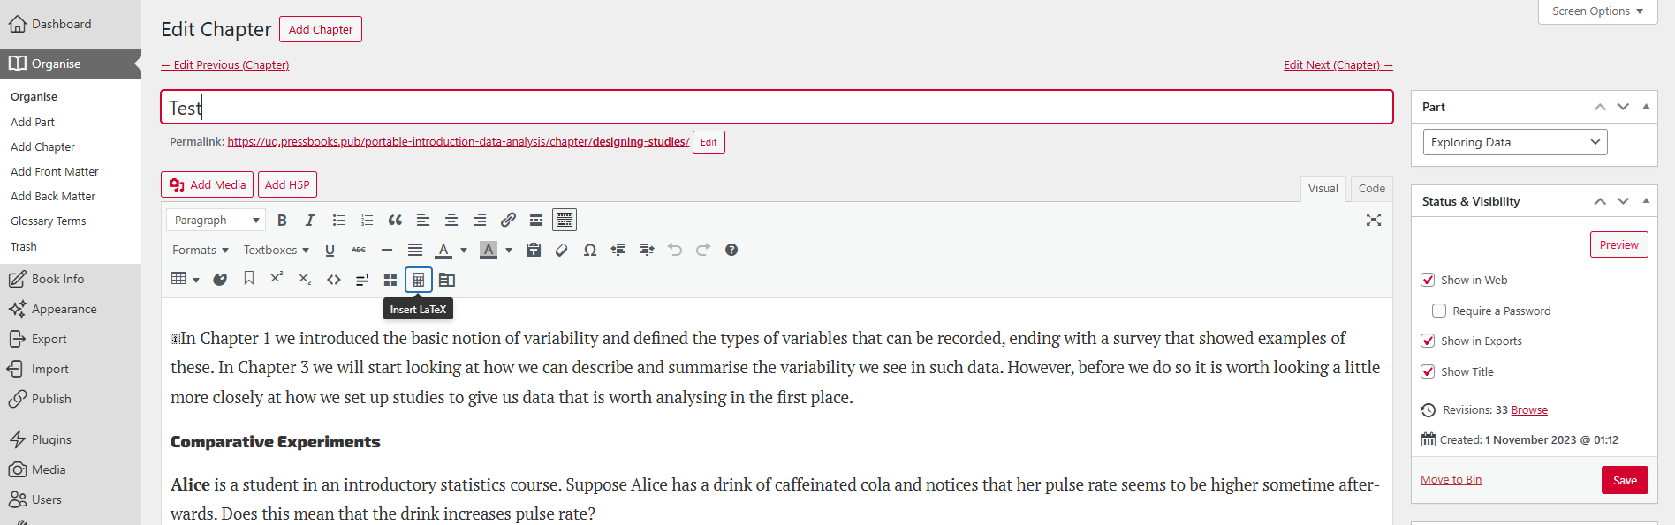
Task: Browse the chapter revisions
Action: [1528, 409]
